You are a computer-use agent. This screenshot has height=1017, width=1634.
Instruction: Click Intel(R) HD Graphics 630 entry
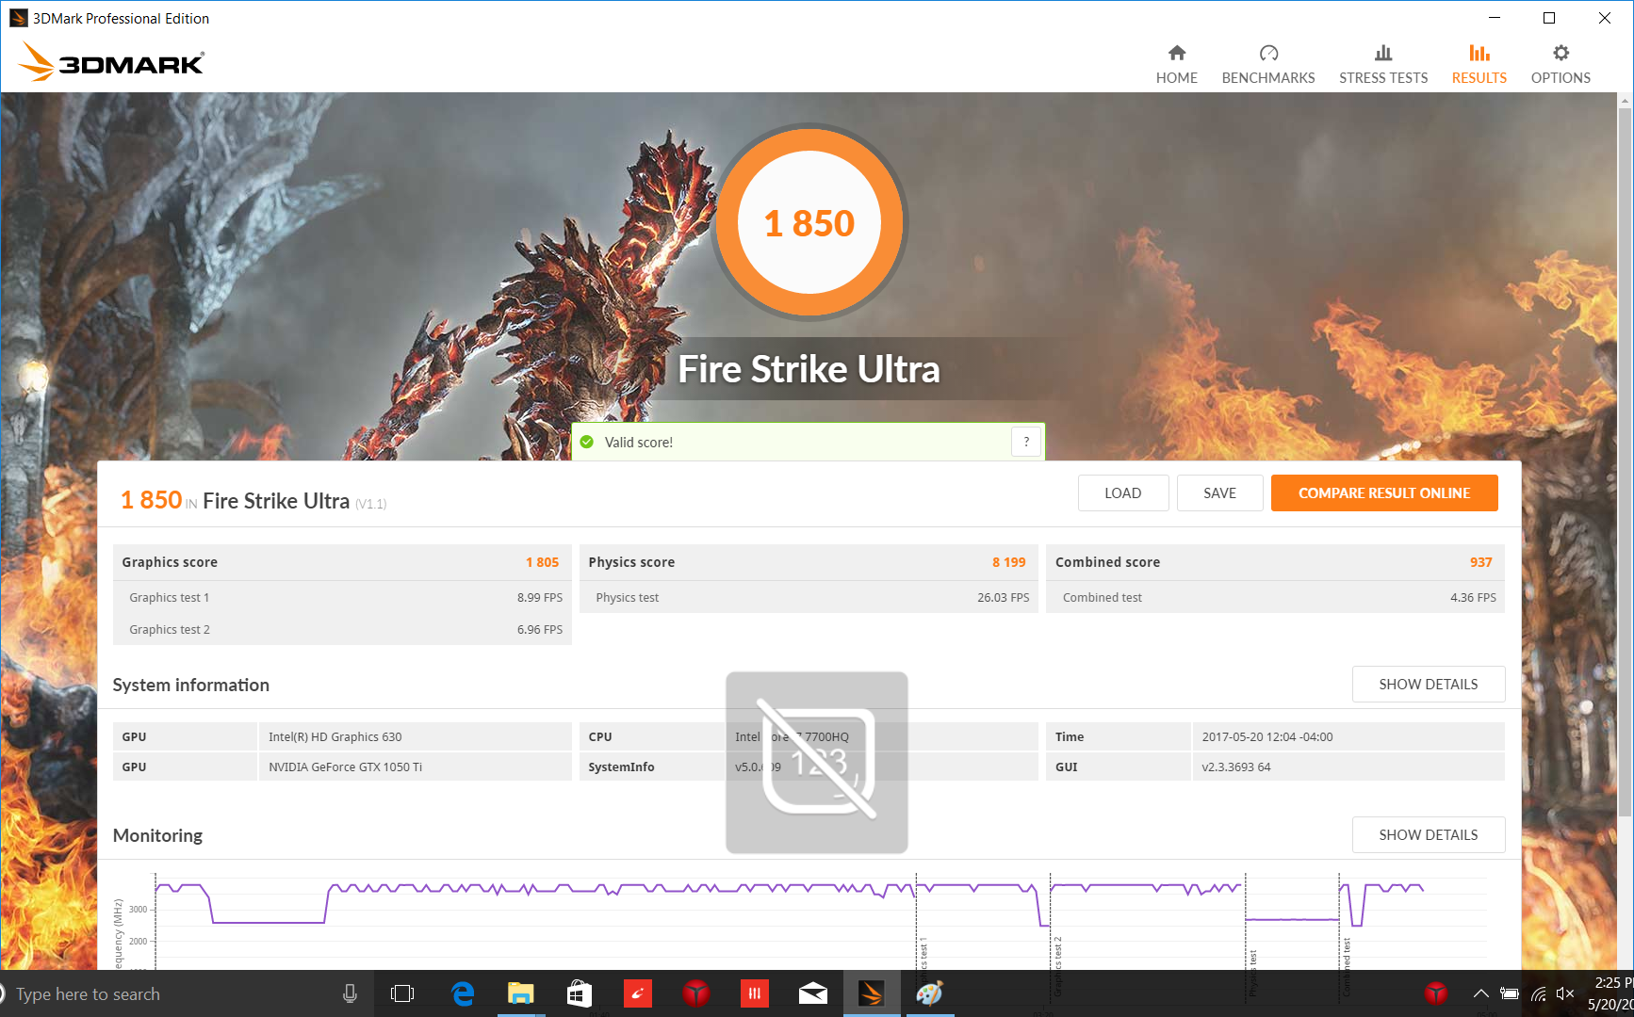pyautogui.click(x=415, y=736)
